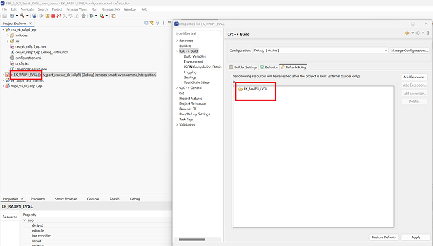Open the Renesas Views menu
The image size is (433, 246).
point(77,9)
